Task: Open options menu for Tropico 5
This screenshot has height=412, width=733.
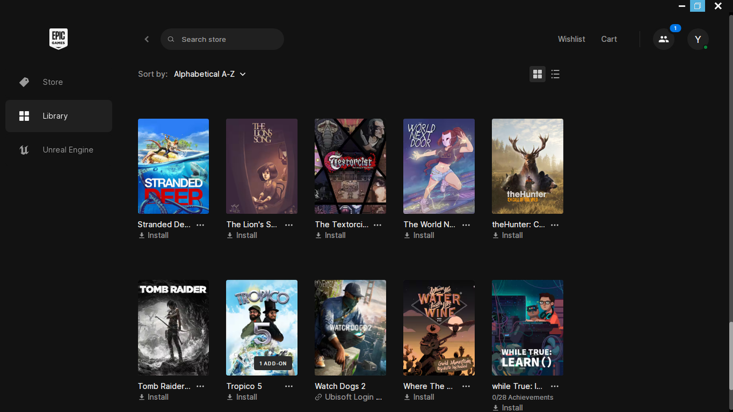Action: tap(289, 387)
